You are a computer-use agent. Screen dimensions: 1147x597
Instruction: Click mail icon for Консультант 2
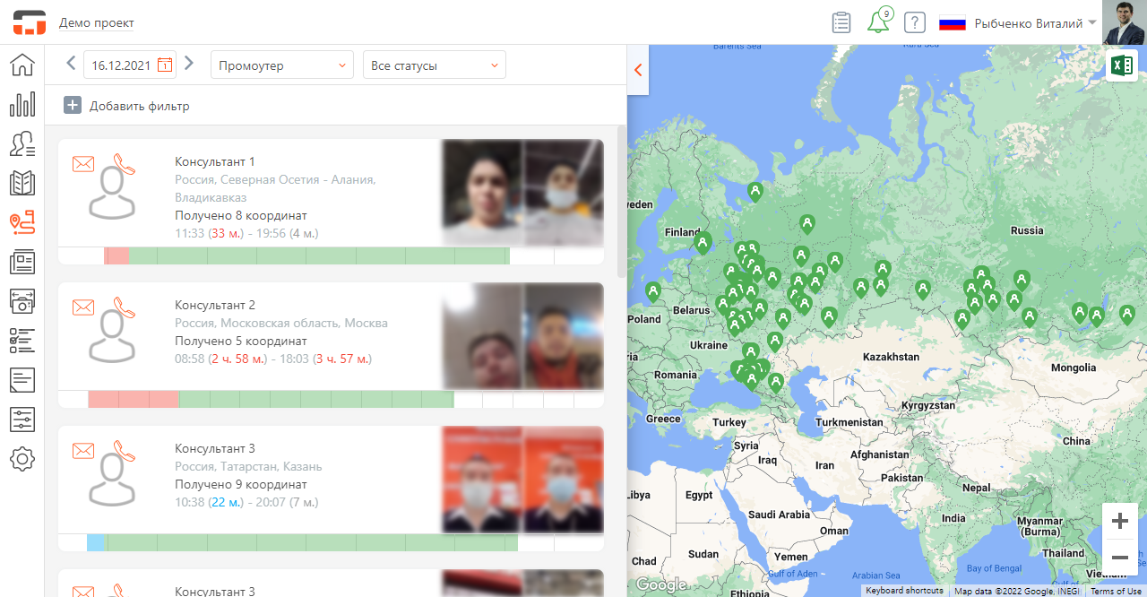coord(83,307)
